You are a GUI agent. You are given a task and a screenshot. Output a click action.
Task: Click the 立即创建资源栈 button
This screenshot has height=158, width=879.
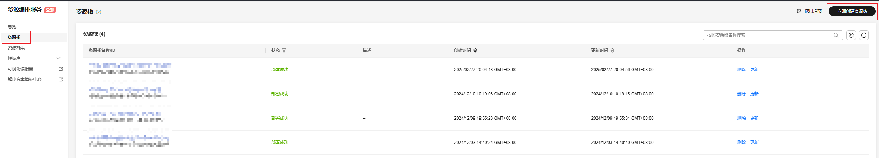[852, 11]
